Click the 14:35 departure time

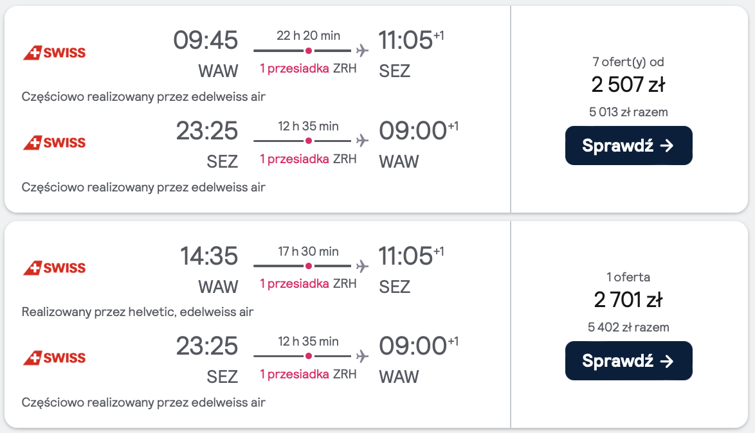tap(209, 256)
